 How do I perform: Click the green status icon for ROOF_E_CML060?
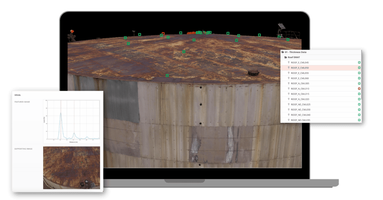[359, 78]
